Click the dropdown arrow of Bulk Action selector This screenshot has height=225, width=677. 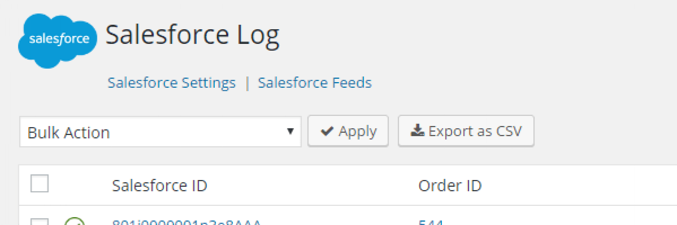(x=290, y=131)
